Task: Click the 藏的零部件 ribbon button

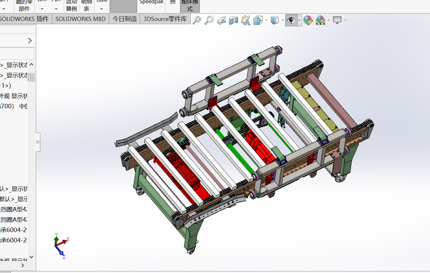Action: 24,6
